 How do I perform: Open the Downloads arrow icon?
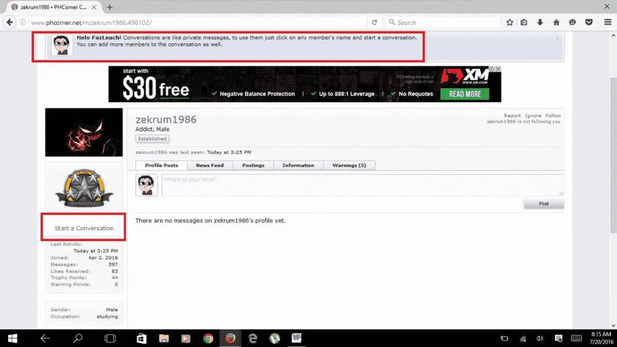coord(540,22)
